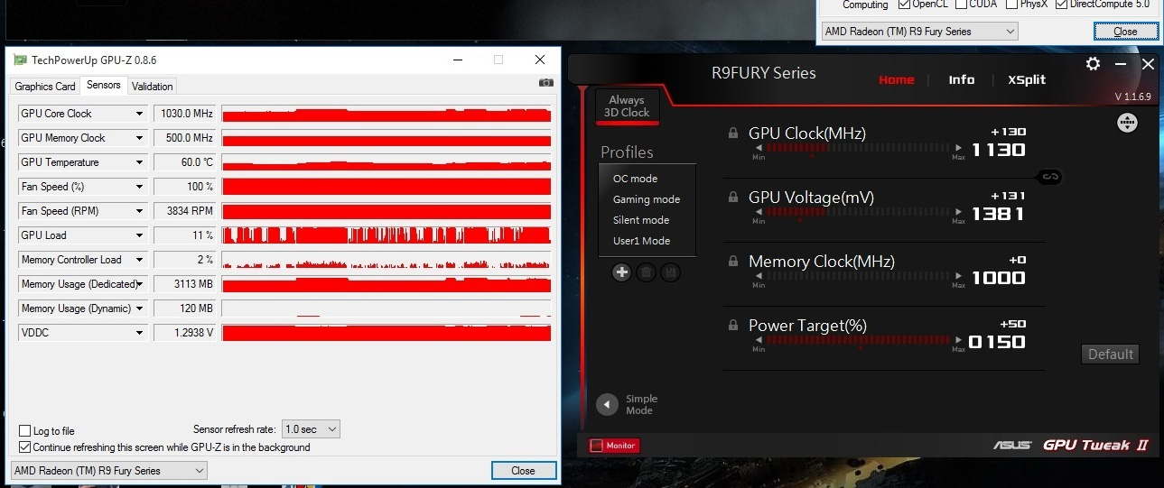Toggle the OpenCL checkbox
The width and height of the screenshot is (1164, 488).
[x=906, y=5]
